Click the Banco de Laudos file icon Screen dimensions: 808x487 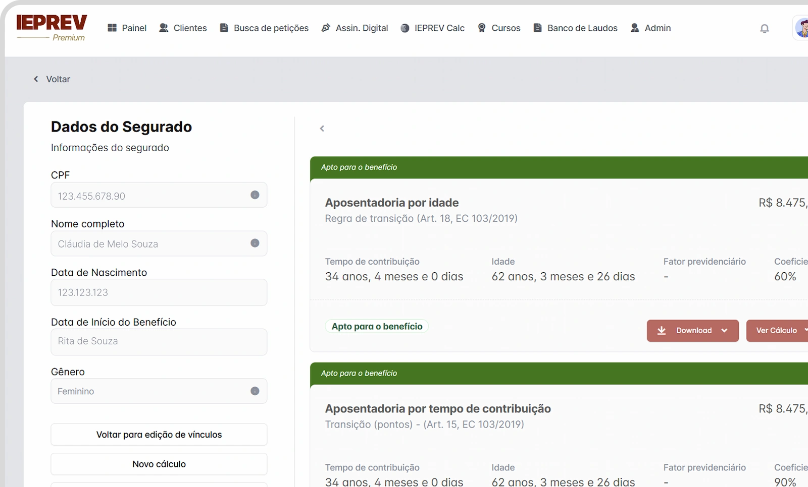pyautogui.click(x=538, y=28)
